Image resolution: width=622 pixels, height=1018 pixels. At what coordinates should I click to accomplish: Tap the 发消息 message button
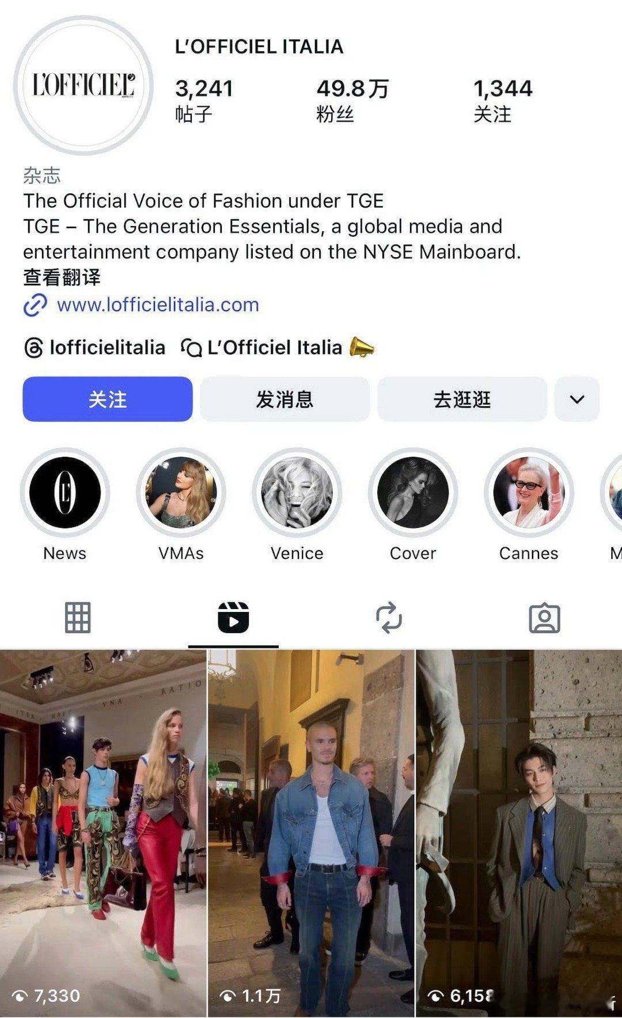coord(285,399)
